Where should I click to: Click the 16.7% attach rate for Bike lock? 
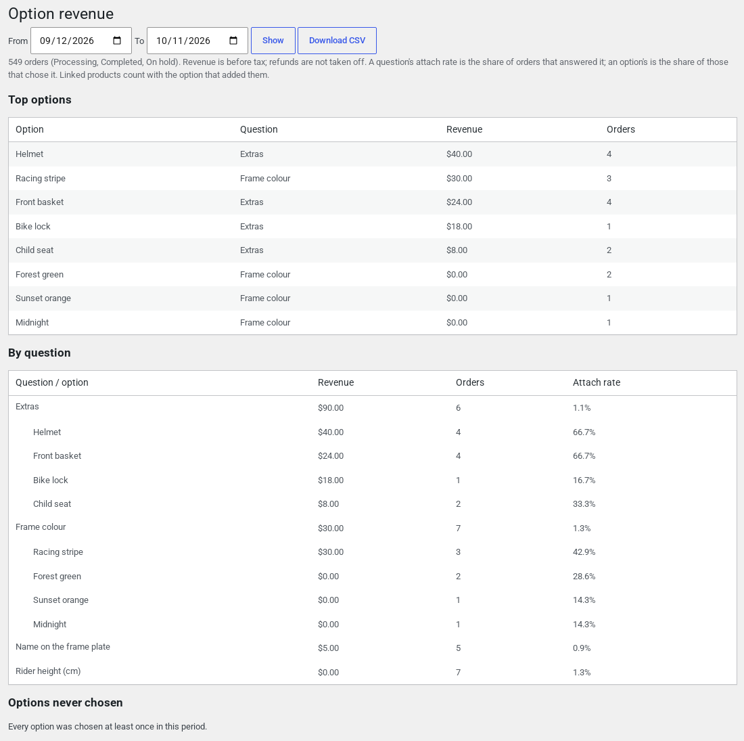pos(584,480)
